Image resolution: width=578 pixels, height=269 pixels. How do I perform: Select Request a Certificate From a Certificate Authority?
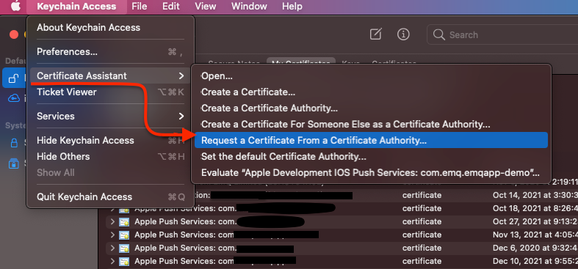(371, 140)
